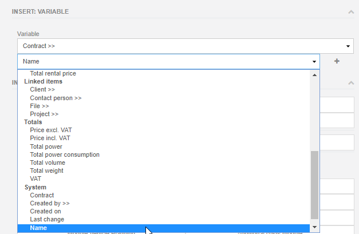
Task: Open the Contract >> variable dropdown
Action: [x=185, y=46]
